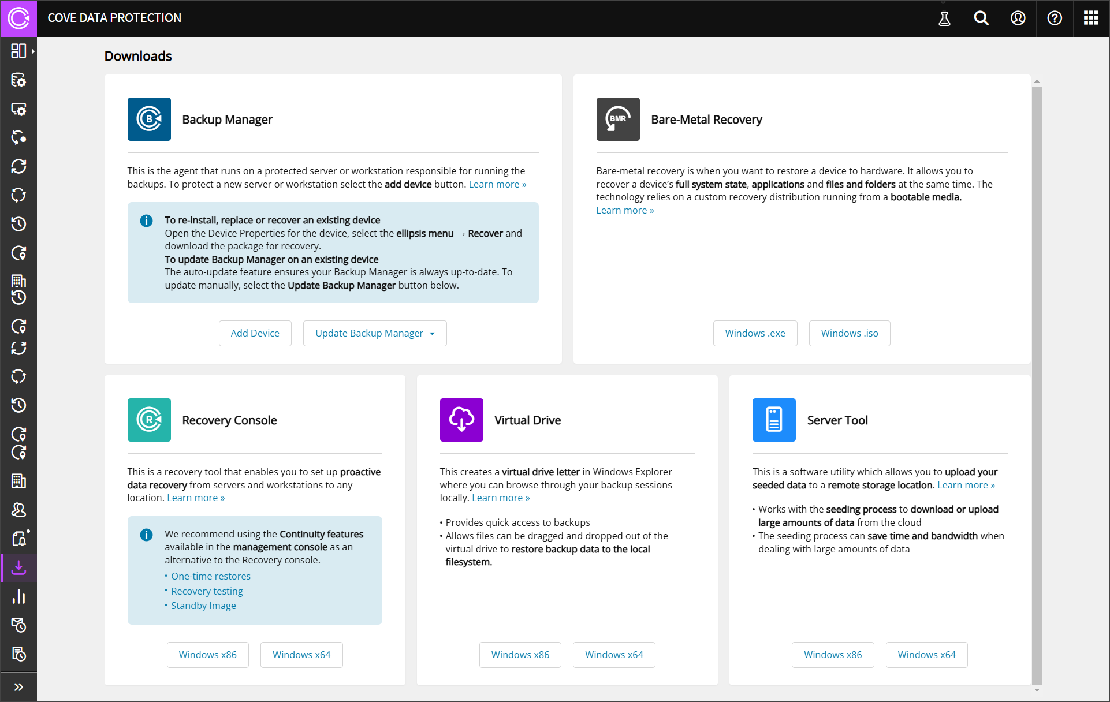Click the dashboard icon in sidebar
Image resolution: width=1110 pixels, height=702 pixels.
18,51
